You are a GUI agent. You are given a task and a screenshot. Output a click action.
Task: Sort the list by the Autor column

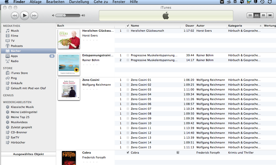coord(211,26)
